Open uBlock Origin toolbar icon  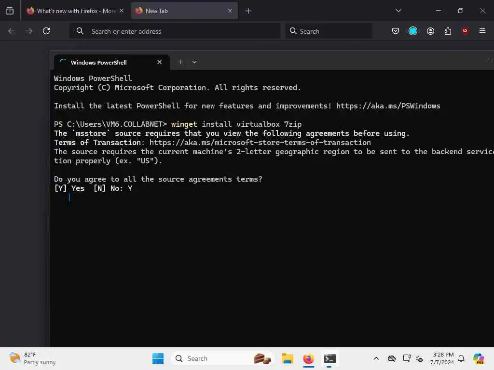click(465, 30)
